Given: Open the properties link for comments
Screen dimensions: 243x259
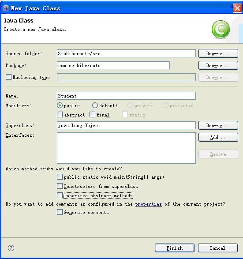Looking at the screenshot, I should 149,204.
